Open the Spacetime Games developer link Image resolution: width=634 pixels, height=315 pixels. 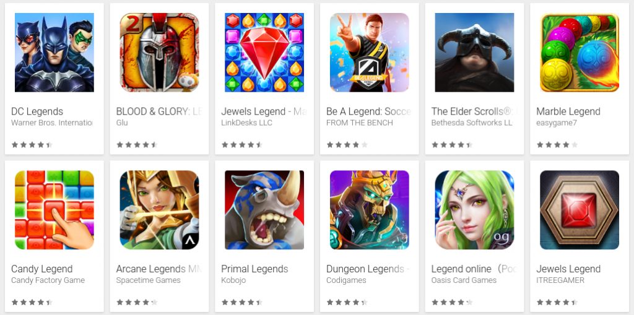click(x=149, y=280)
